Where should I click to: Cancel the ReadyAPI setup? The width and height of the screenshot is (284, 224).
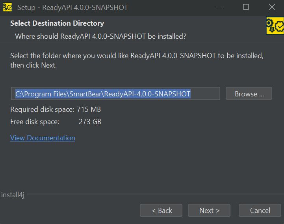tap(260, 211)
